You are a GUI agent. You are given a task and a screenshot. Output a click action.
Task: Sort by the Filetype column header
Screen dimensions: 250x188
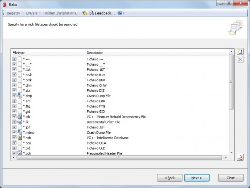[48, 53]
